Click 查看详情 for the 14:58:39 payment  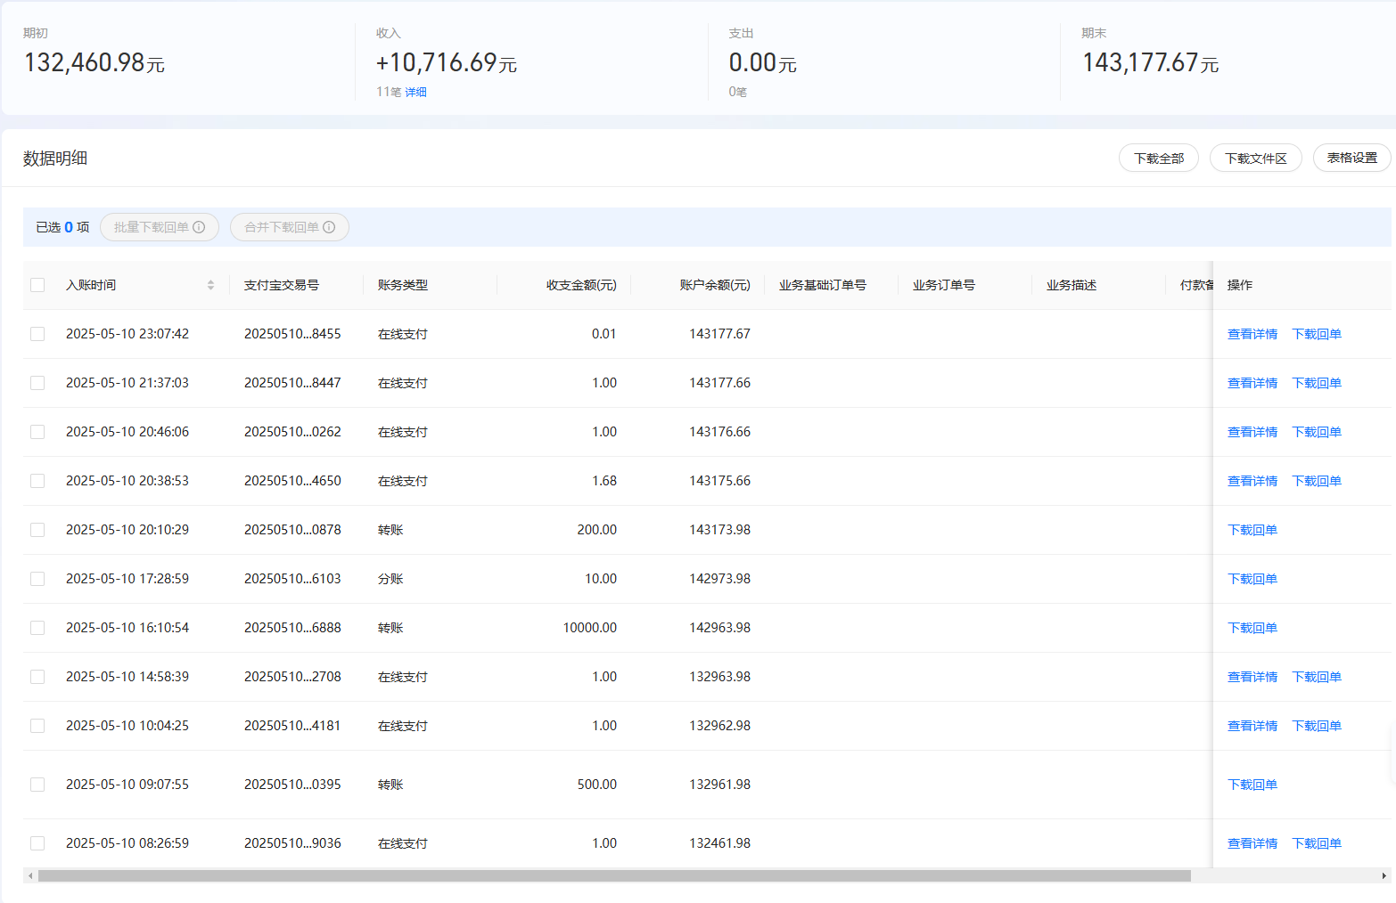(x=1252, y=677)
